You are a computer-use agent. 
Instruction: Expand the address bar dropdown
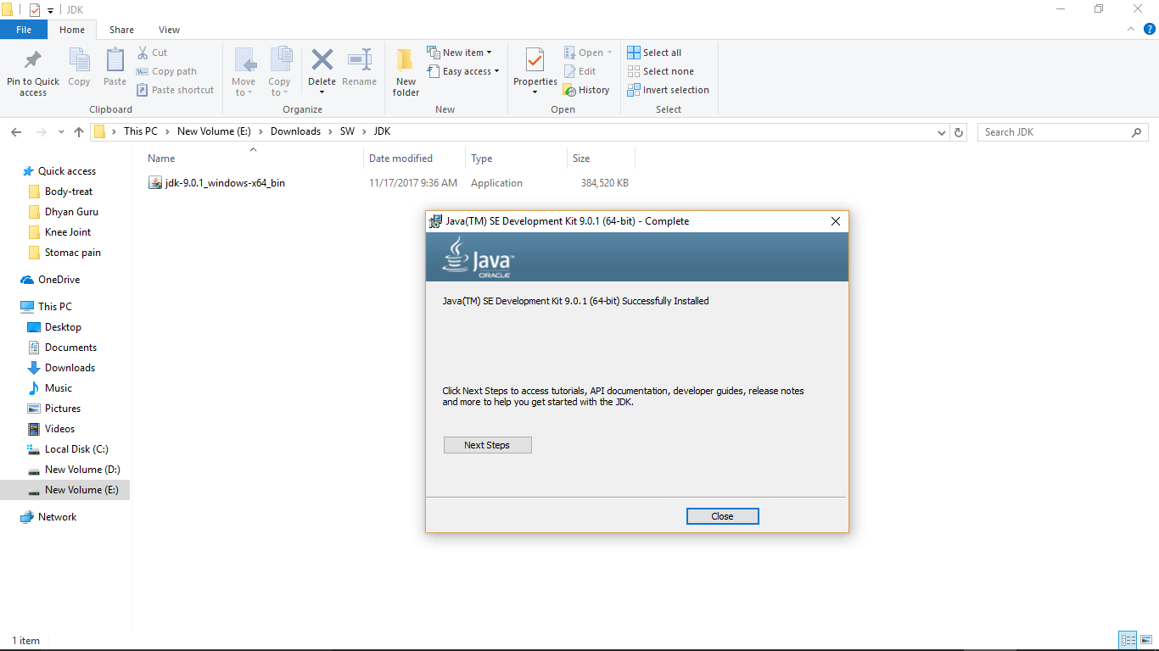tap(942, 131)
